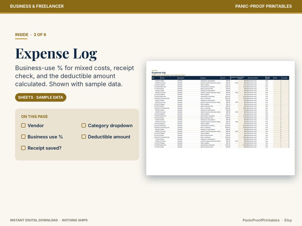
Task: Click the 'Etsy' footer text
Action: 288,220
